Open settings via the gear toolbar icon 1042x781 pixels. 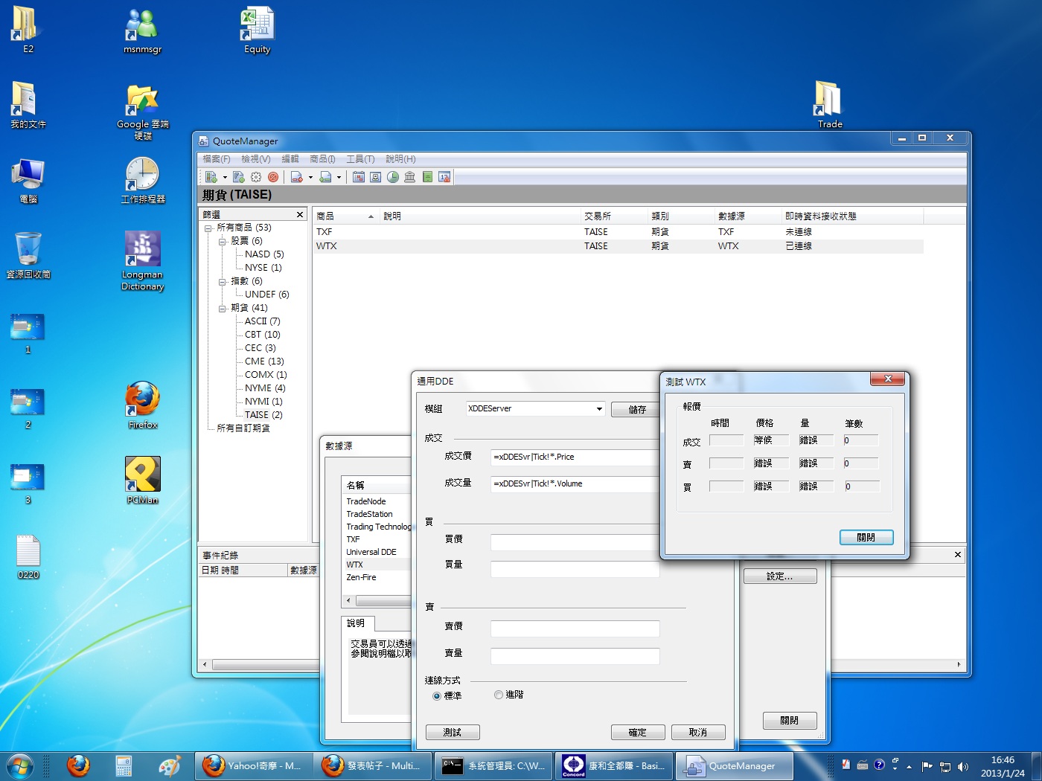coord(256,177)
